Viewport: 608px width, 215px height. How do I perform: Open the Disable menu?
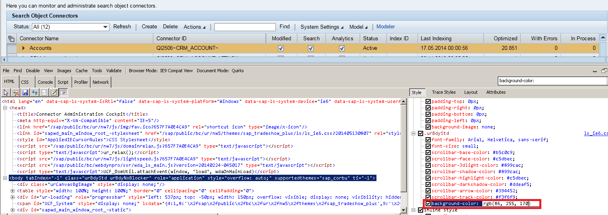(33, 71)
